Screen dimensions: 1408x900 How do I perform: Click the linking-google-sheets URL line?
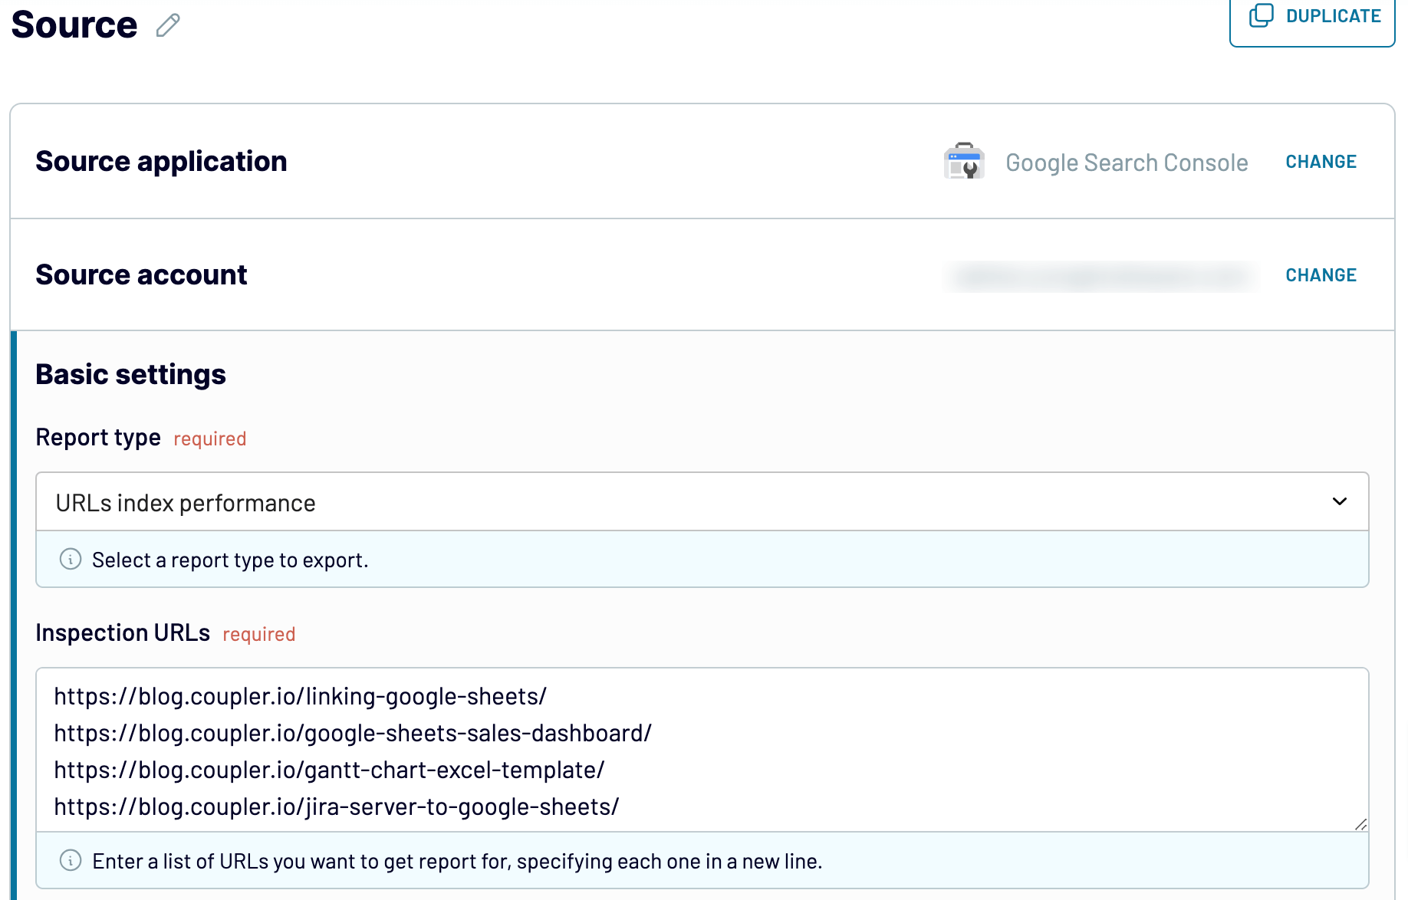click(x=300, y=696)
